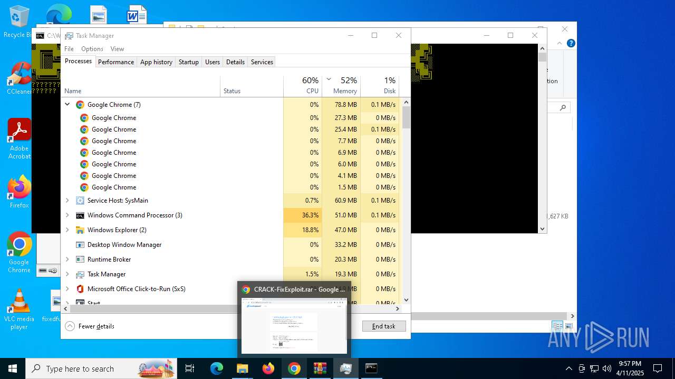
Task: Collapse the Google Chrome (7) process group
Action: pyautogui.click(x=67, y=104)
